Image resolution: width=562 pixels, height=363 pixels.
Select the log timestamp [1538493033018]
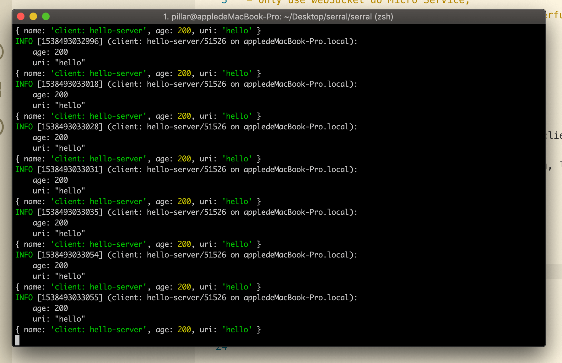click(x=70, y=84)
